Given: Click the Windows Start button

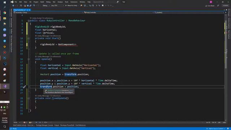Looking at the screenshot, I should [x=5, y=3].
